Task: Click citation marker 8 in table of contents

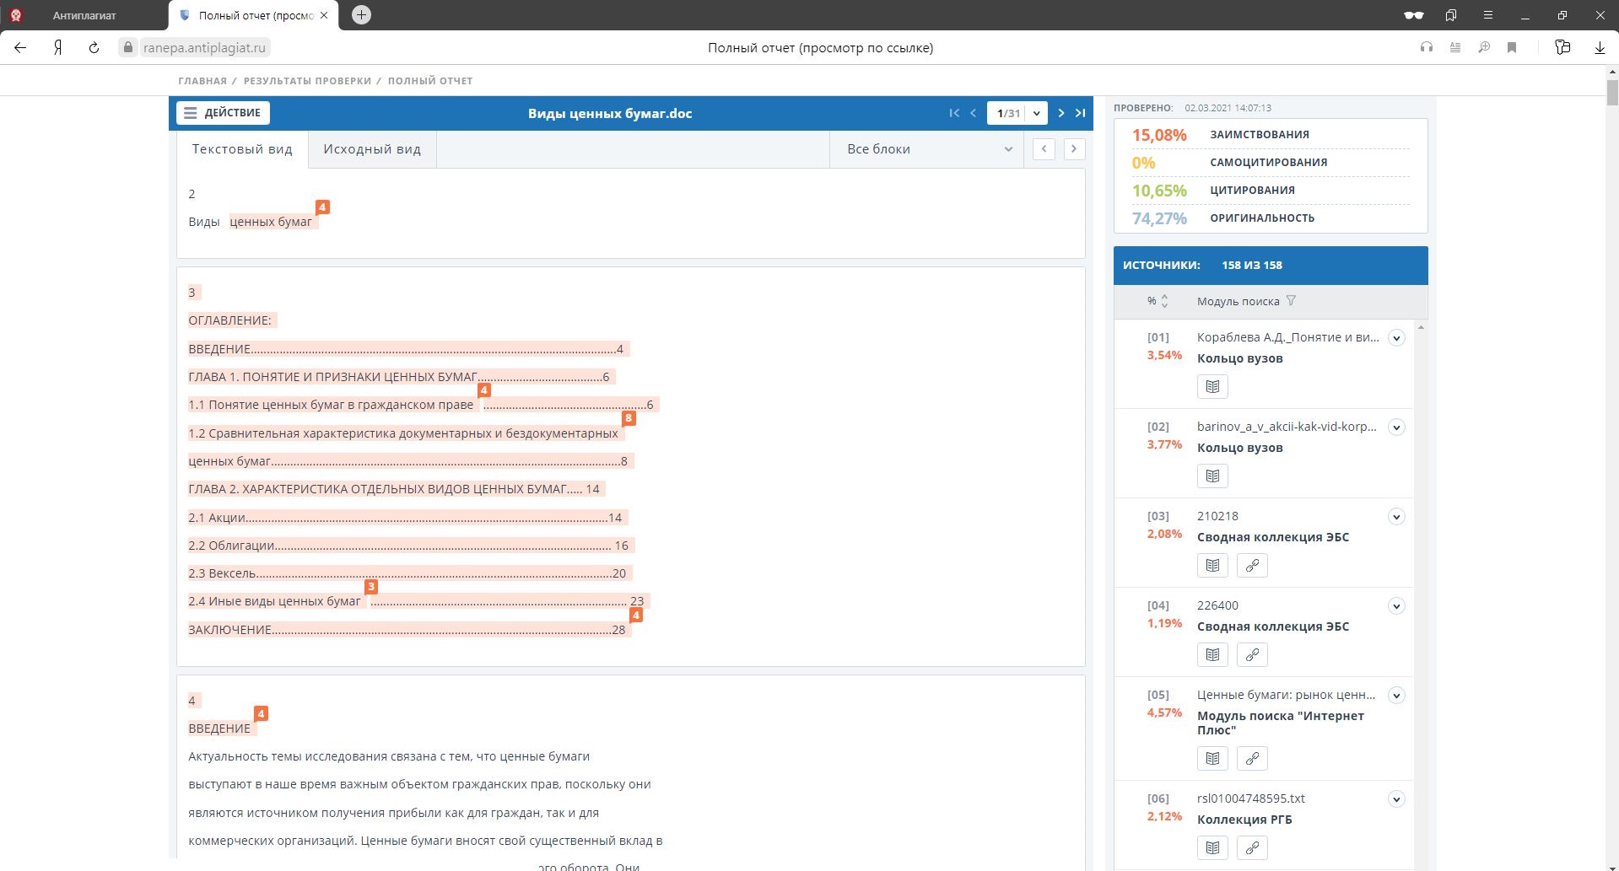Action: tap(628, 418)
